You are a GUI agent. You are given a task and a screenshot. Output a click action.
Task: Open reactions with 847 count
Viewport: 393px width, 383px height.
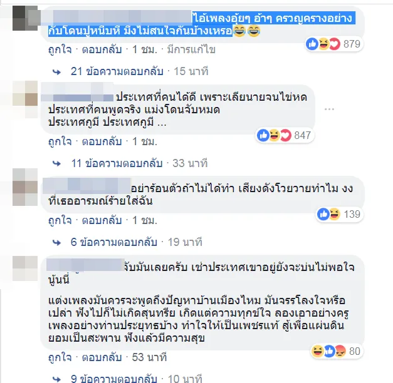pyautogui.click(x=285, y=135)
